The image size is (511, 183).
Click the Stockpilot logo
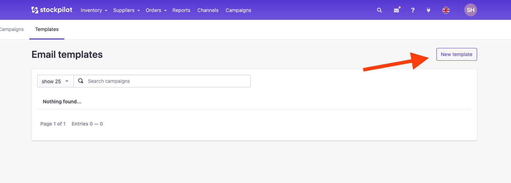(52, 10)
